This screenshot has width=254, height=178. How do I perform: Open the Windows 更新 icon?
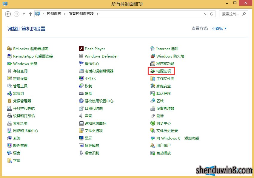9,64
